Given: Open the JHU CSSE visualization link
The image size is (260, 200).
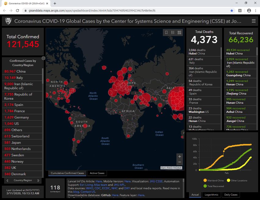Looking at the screenshot, I should click(156, 181).
